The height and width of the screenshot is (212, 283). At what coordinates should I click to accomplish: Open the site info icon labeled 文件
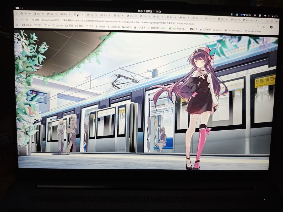tap(36, 20)
